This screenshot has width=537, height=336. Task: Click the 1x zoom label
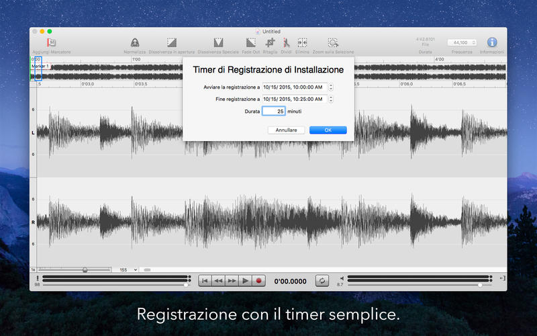click(x=33, y=270)
